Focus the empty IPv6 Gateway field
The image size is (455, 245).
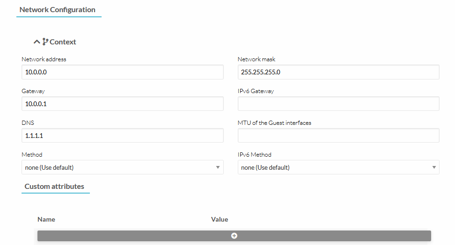pyautogui.click(x=338, y=104)
